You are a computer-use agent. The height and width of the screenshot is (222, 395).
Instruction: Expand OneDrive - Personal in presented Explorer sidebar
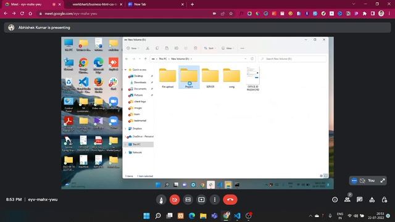pyautogui.click(x=126, y=136)
